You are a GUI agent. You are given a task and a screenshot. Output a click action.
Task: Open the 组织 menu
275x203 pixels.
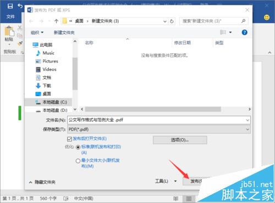(37, 32)
